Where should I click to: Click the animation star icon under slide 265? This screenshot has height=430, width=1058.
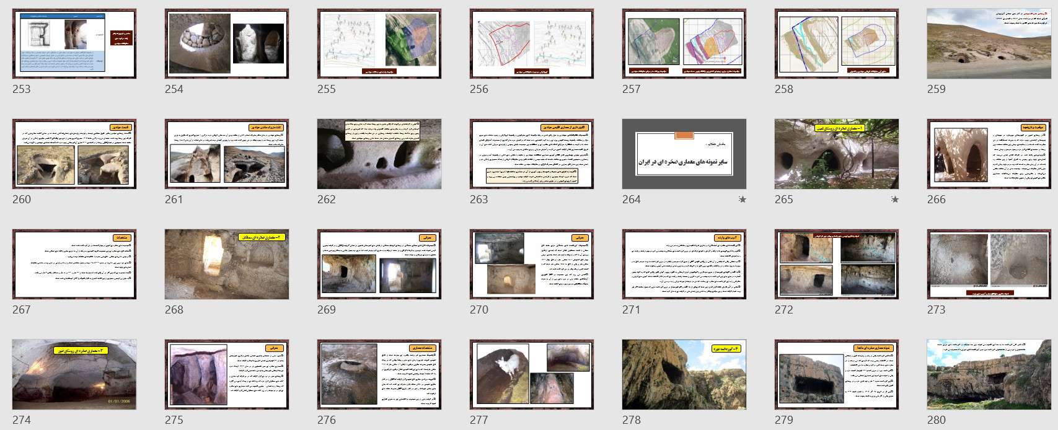[894, 200]
